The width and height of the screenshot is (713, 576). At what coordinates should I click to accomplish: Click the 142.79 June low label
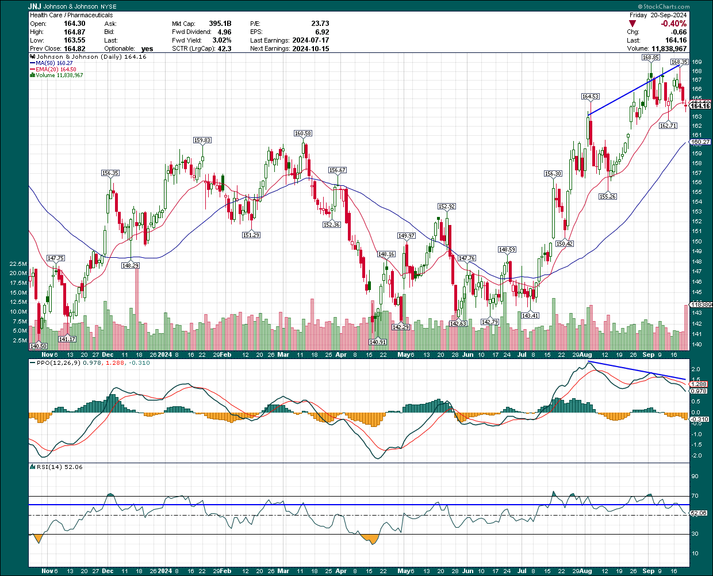(x=489, y=322)
